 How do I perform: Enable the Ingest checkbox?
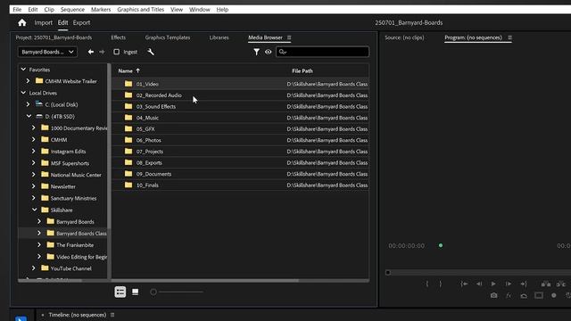coord(117,52)
